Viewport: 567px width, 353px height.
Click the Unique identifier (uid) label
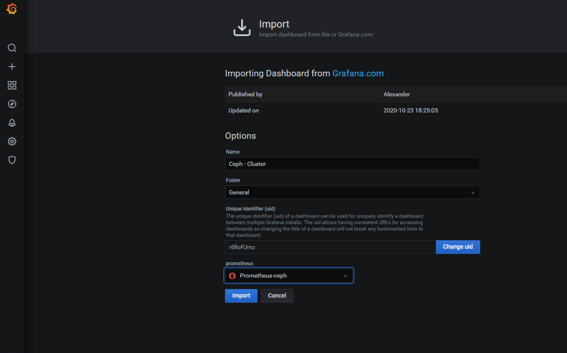point(250,209)
